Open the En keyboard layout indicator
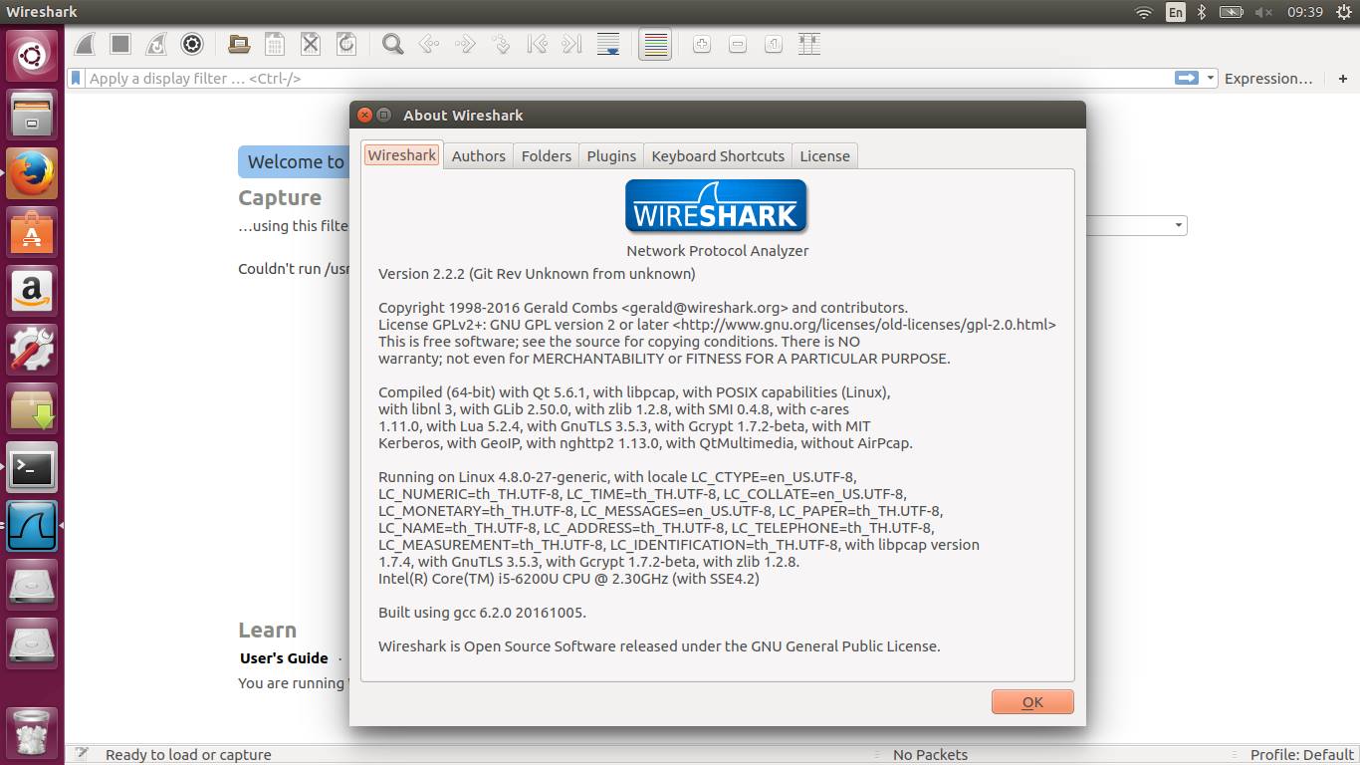The width and height of the screenshot is (1360, 765). coord(1176,12)
